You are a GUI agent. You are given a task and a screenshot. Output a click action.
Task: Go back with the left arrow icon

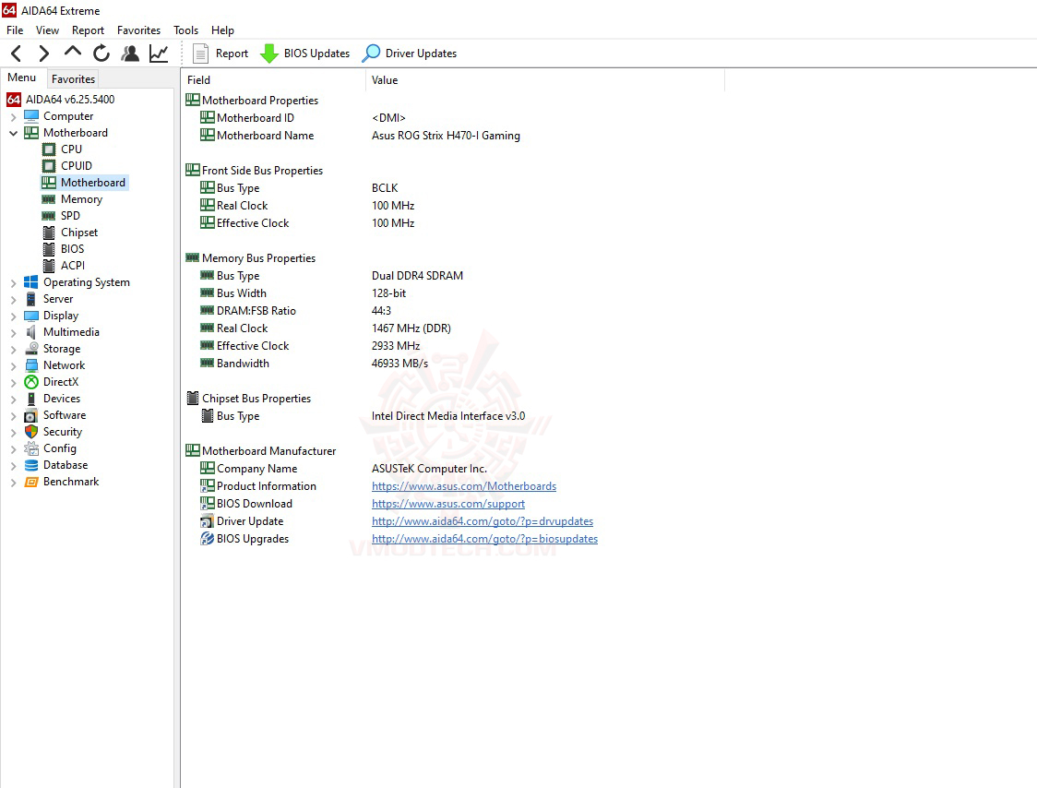17,53
